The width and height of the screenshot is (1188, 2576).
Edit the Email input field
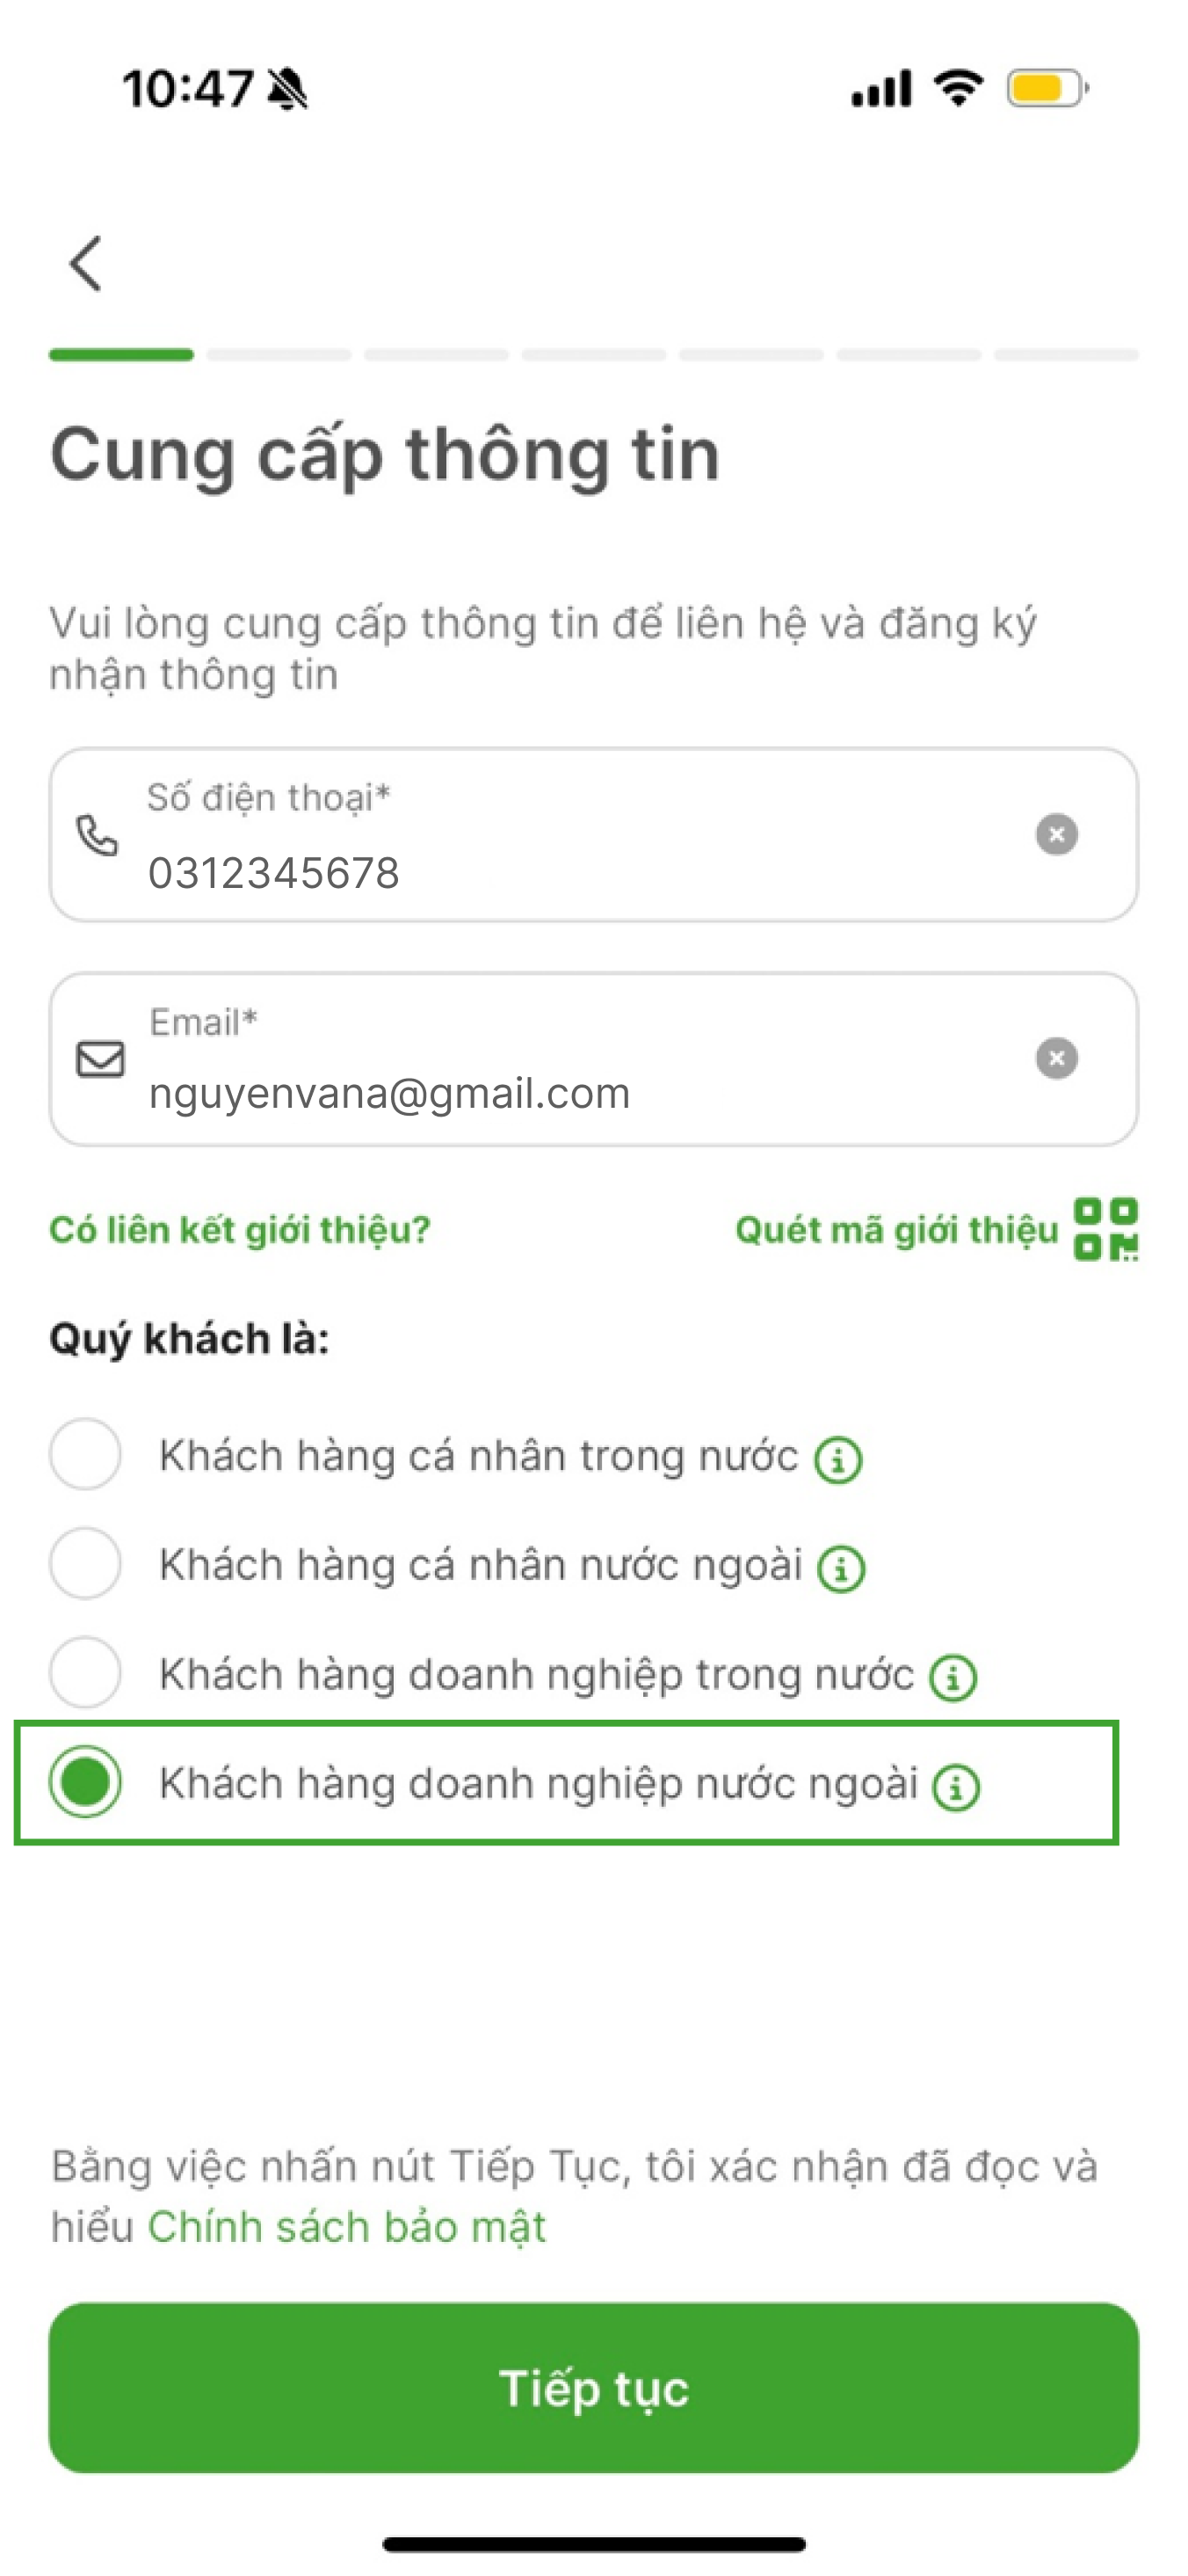(593, 1059)
